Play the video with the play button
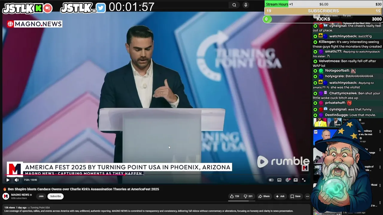The width and height of the screenshot is (383, 215). tap(8, 180)
